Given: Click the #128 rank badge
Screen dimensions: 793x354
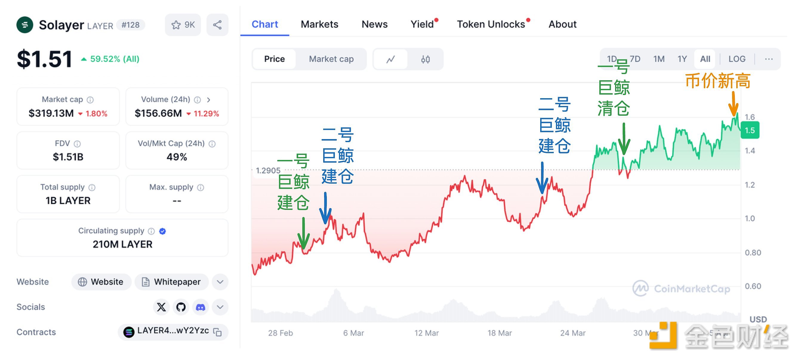Looking at the screenshot, I should pyautogui.click(x=130, y=25).
